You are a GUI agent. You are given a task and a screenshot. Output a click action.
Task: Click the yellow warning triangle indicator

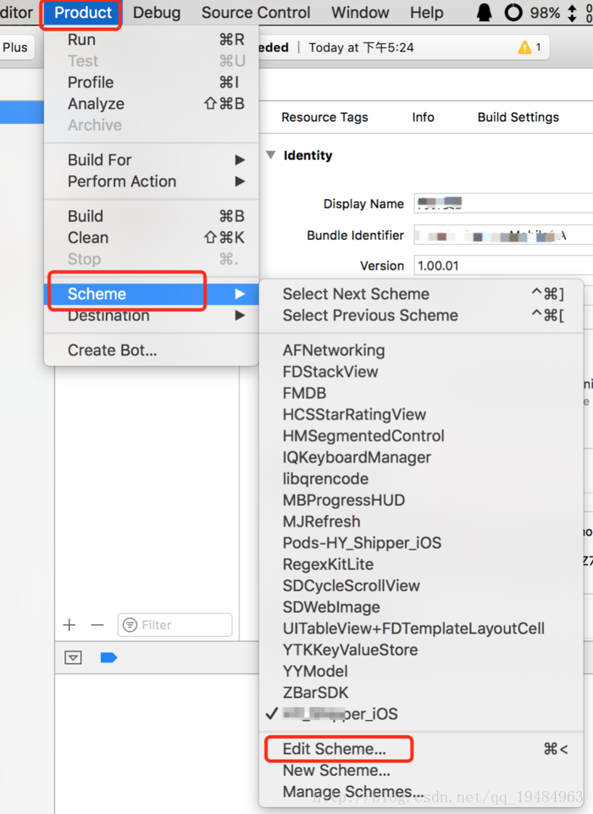point(525,47)
